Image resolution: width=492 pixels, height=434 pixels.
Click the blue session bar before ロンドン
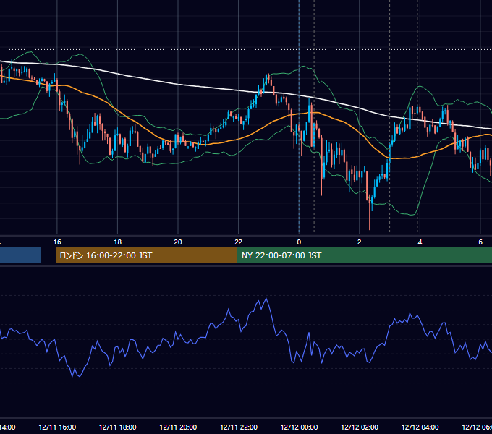[20, 255]
